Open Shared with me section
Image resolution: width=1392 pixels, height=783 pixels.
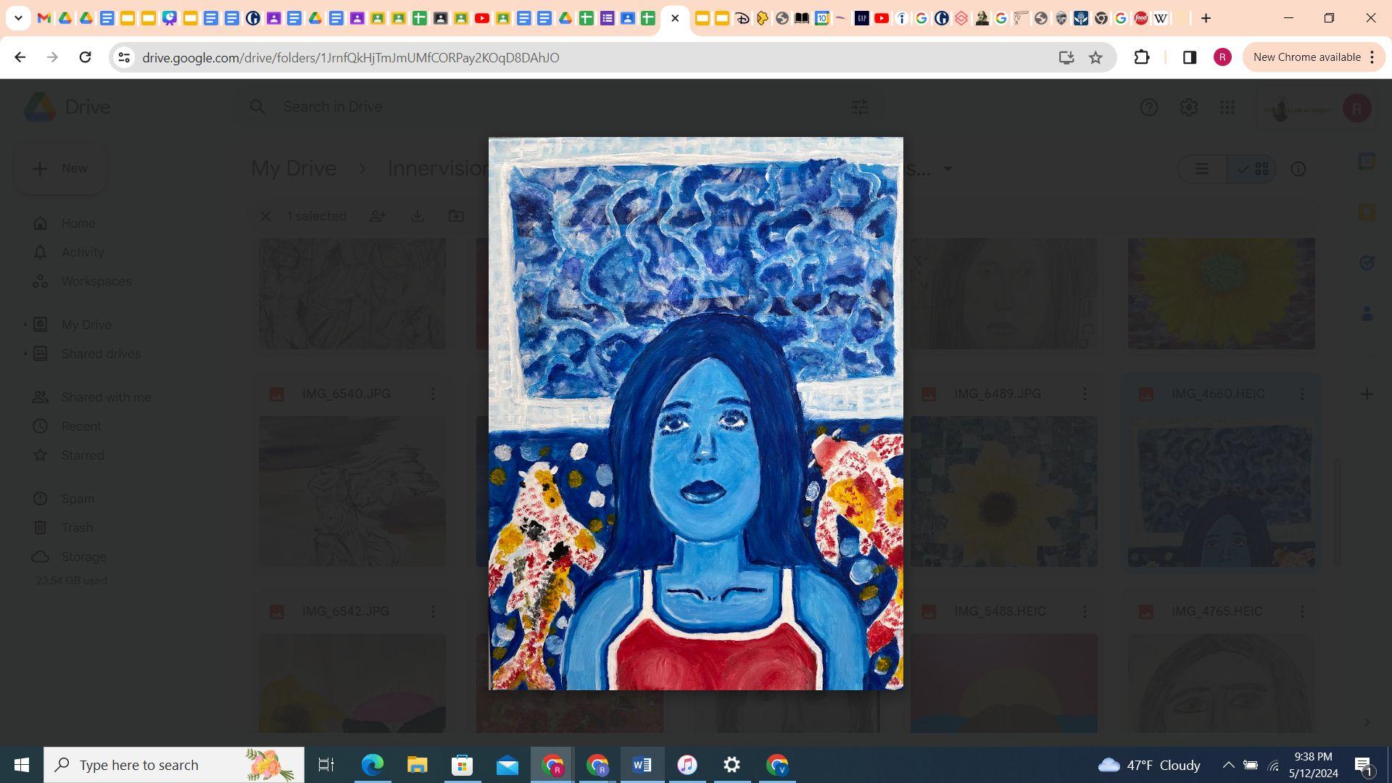106,397
